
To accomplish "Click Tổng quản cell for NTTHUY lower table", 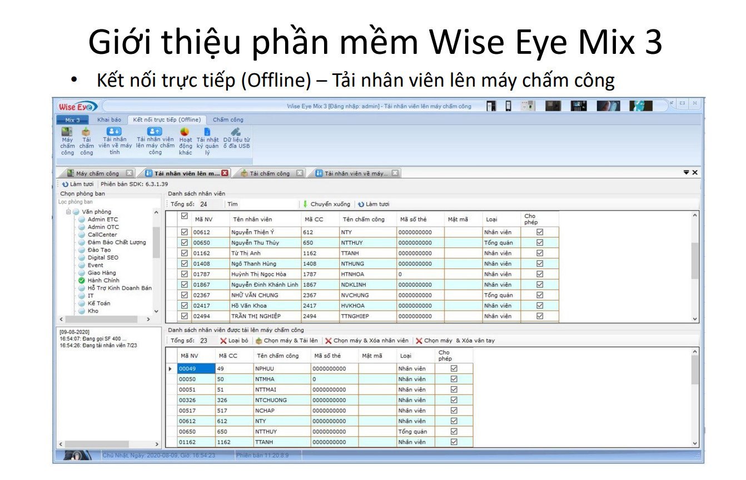I will [415, 432].
